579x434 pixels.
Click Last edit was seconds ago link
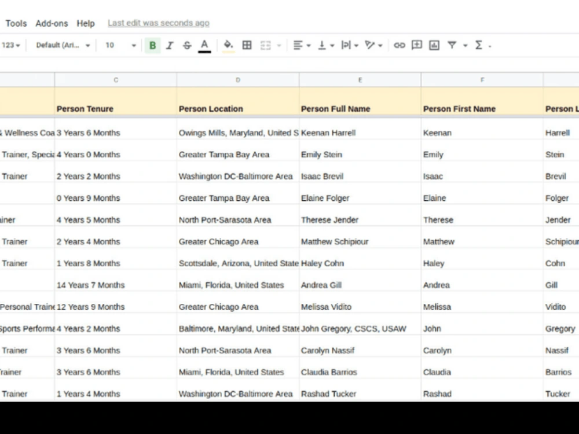tap(158, 23)
